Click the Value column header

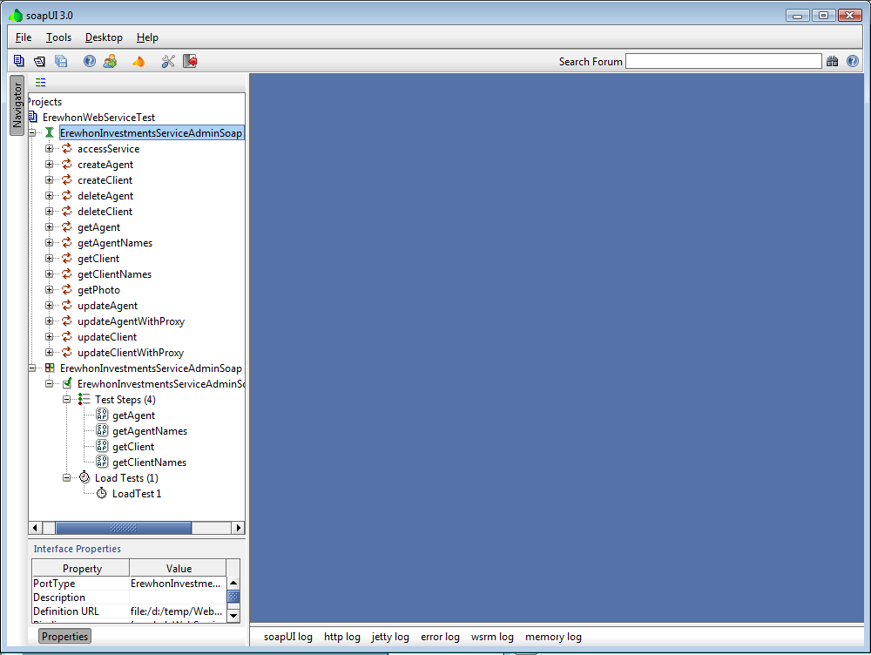tap(179, 568)
